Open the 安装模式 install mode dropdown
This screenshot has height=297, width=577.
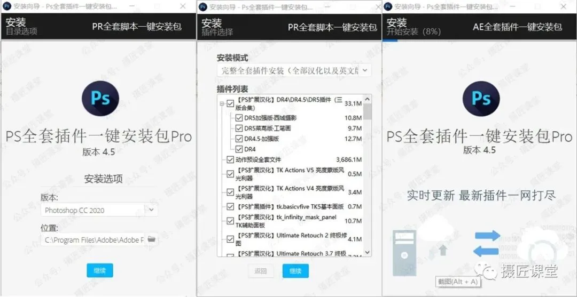click(294, 70)
